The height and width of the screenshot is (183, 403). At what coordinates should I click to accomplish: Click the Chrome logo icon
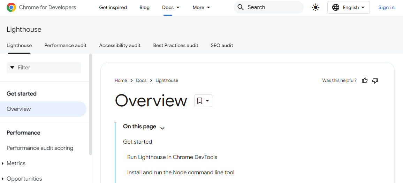(x=11, y=7)
